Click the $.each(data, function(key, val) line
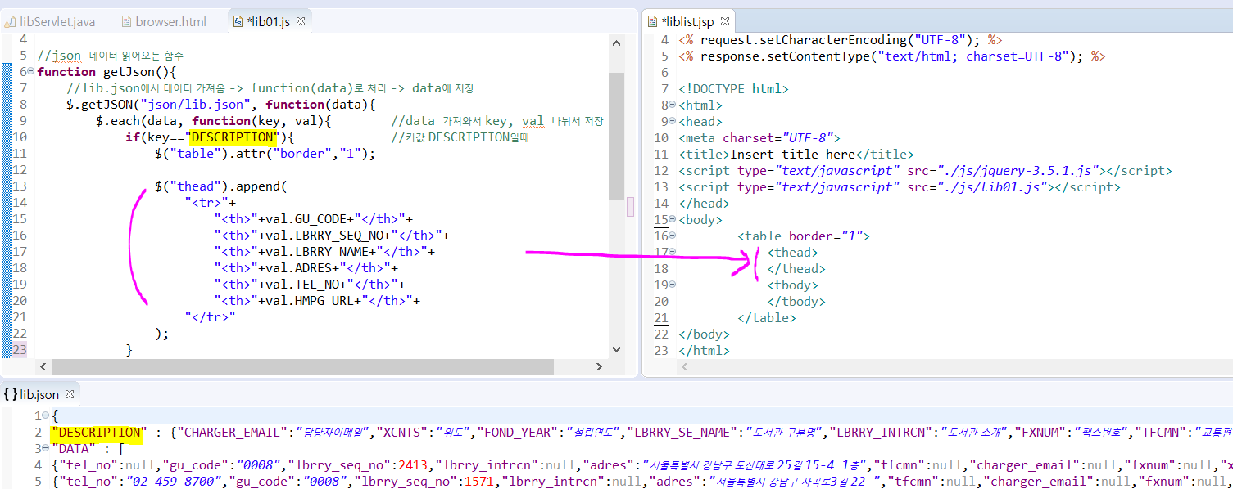 point(213,121)
